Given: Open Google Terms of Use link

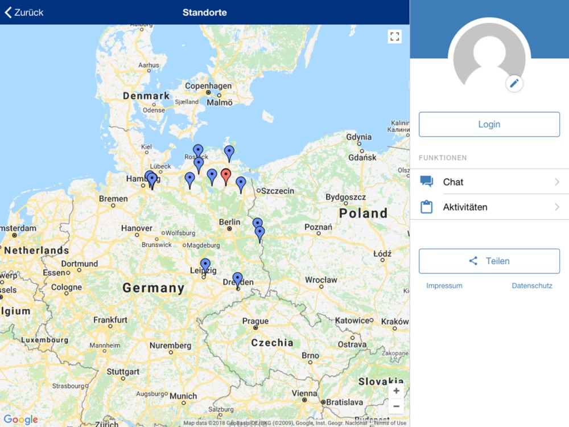Looking at the screenshot, I should pyautogui.click(x=390, y=423).
